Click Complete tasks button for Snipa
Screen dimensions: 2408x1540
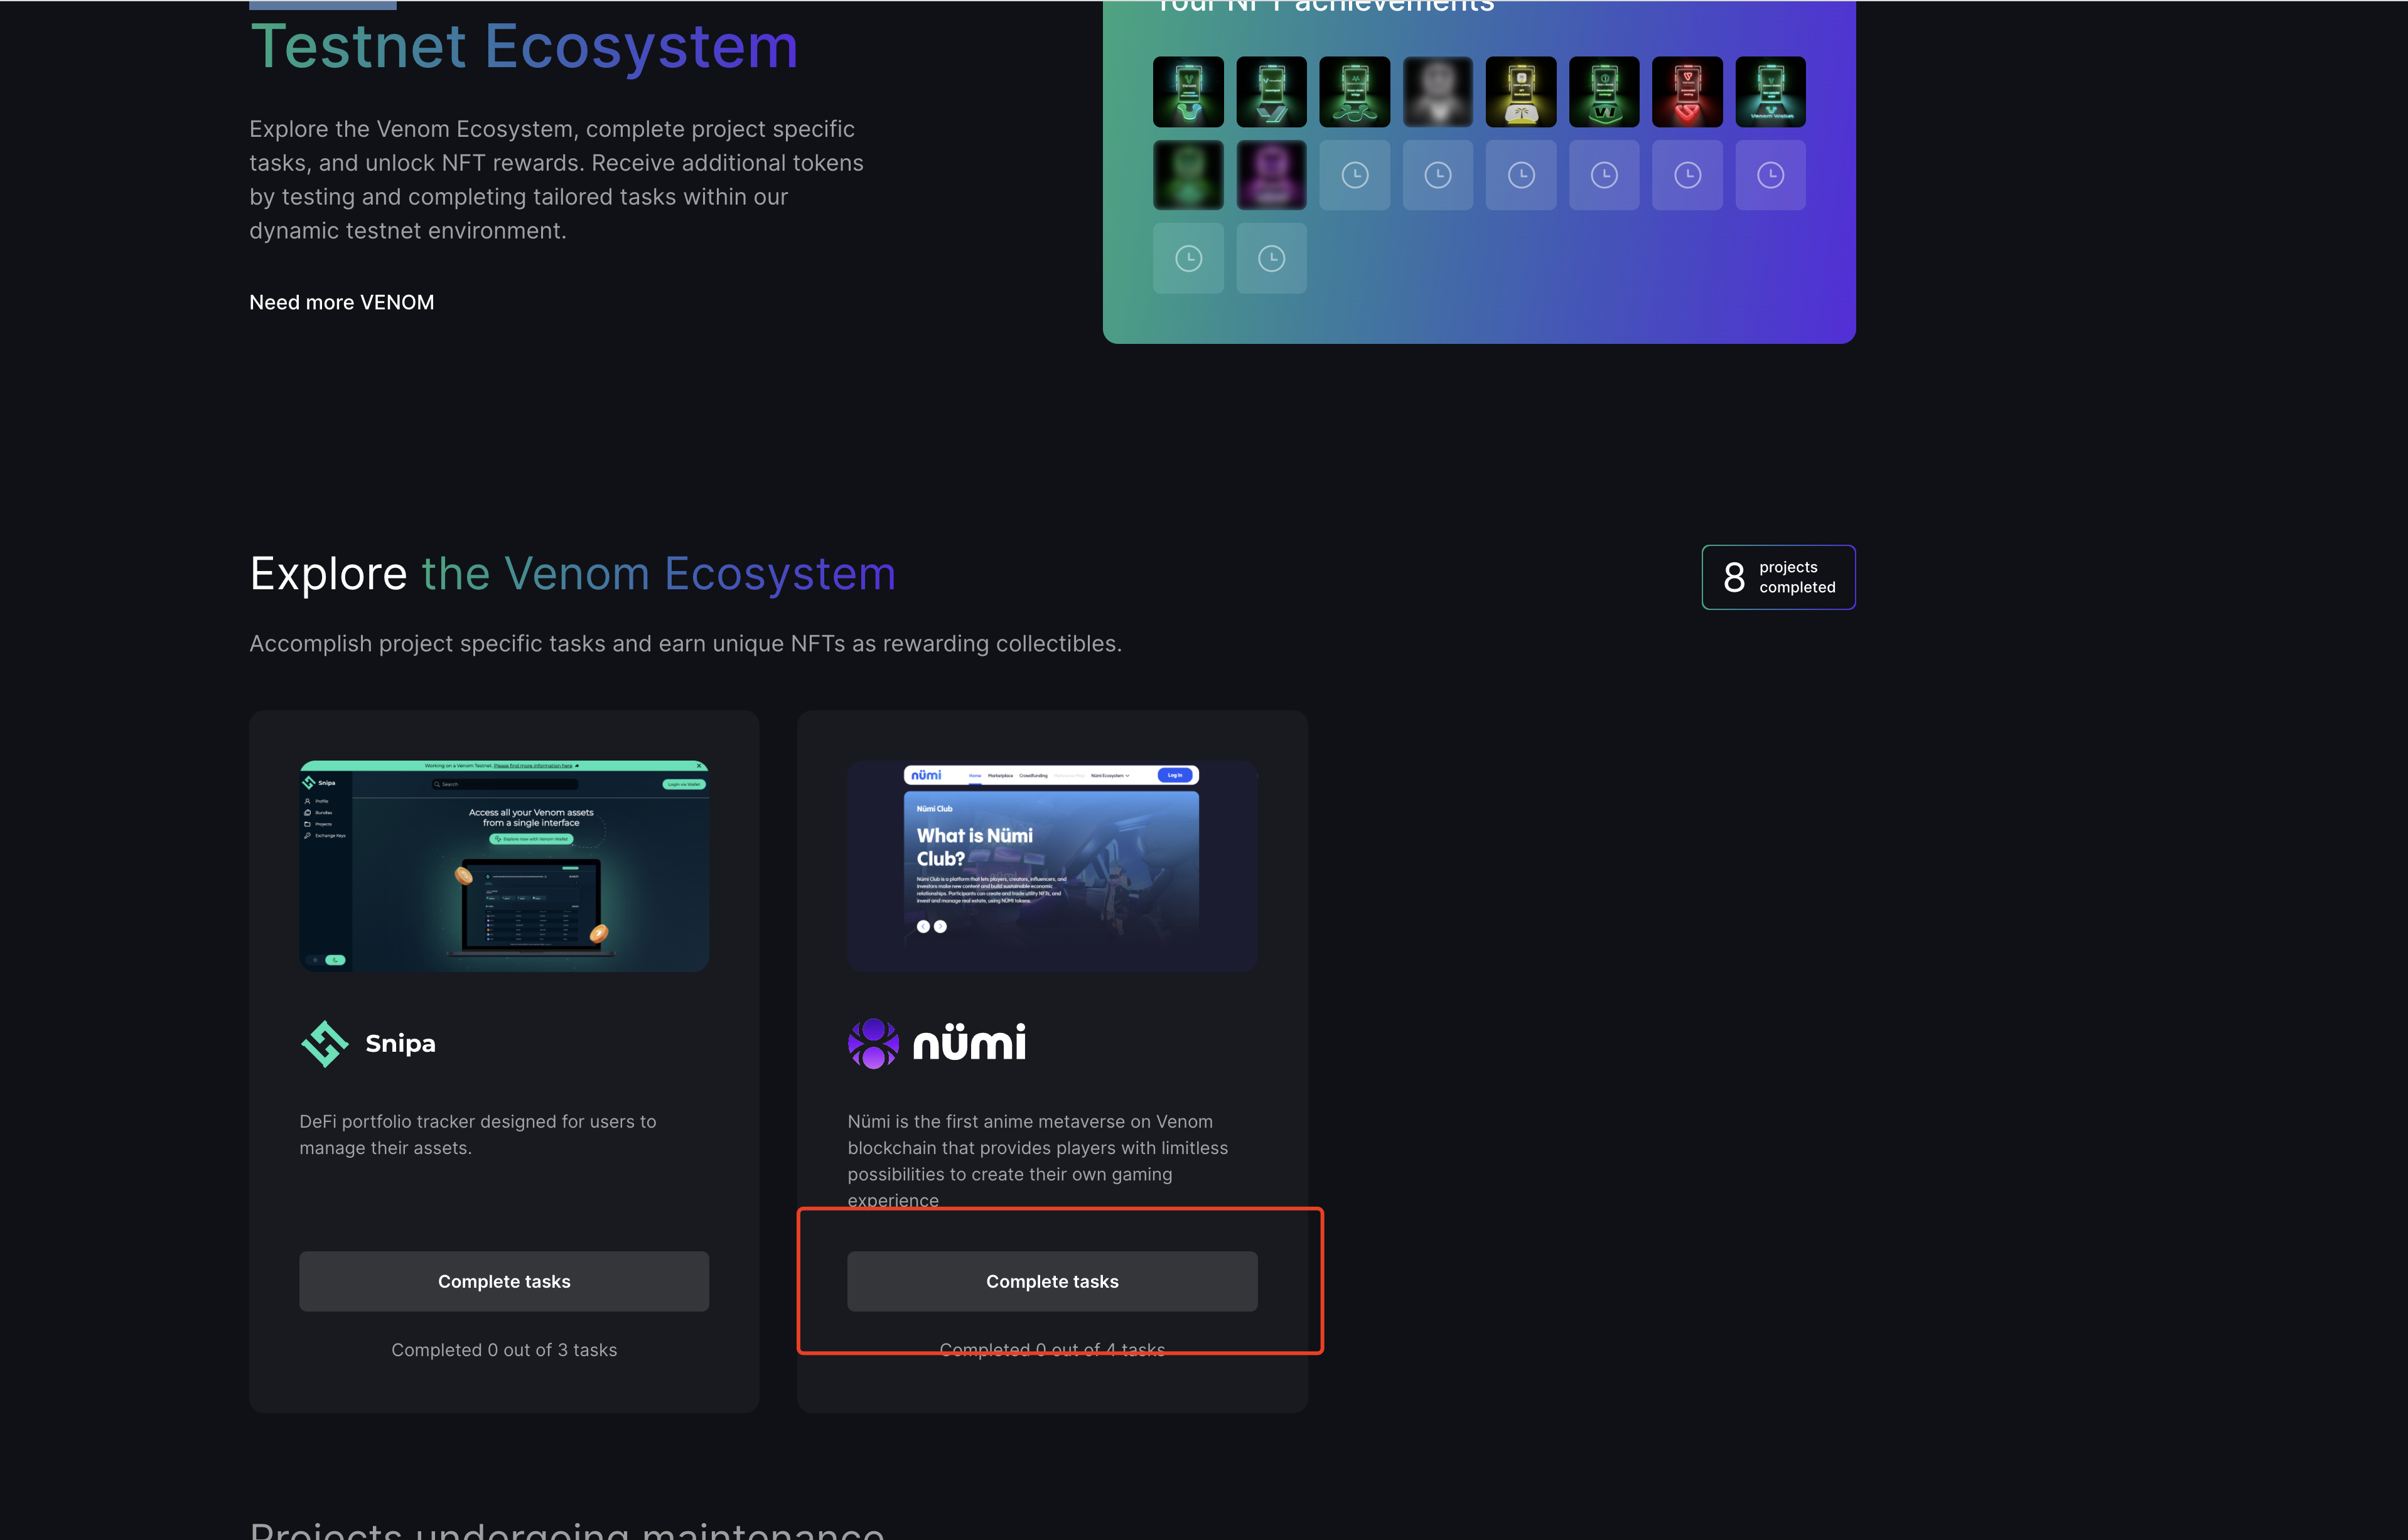click(x=504, y=1281)
